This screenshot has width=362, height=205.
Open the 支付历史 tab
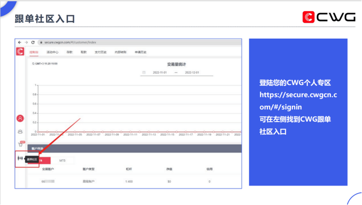(x=100, y=52)
